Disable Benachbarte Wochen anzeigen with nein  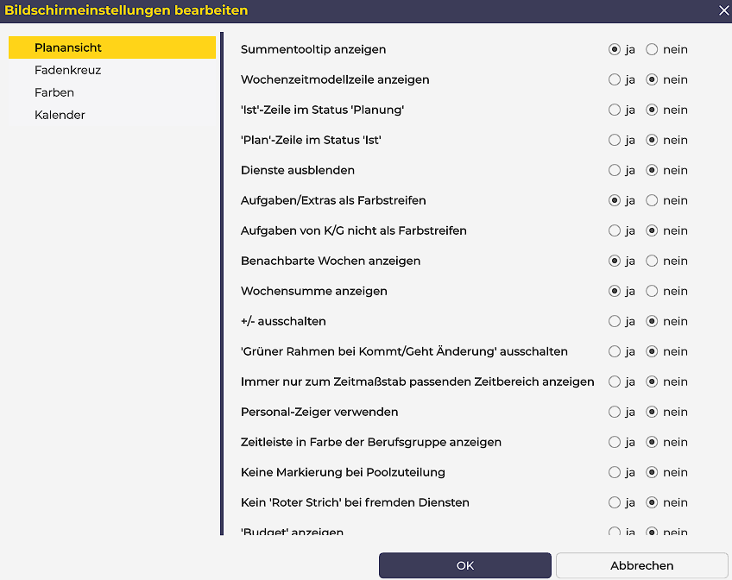point(652,261)
